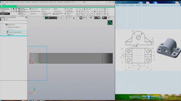Viewport: 181px width, 101px height.
Task: Select Эскиз:2 in model tree
Action: pyautogui.click(x=10, y=35)
